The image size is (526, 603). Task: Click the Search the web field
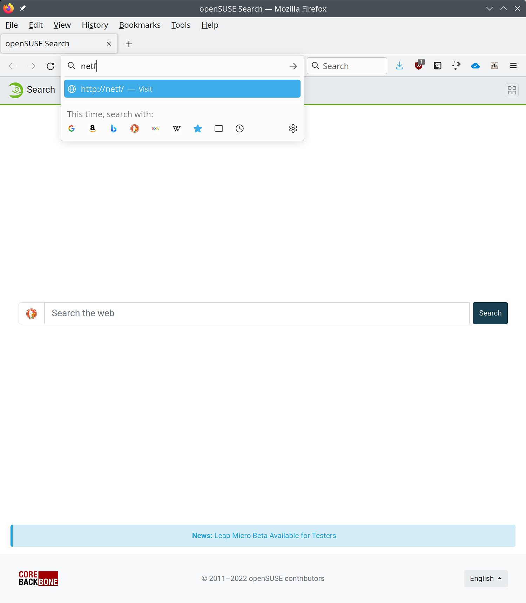coord(257,313)
